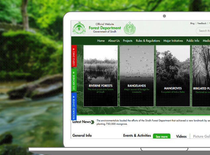Click 'Major source of forage' caption
210x155 pixels.
coord(136,90)
